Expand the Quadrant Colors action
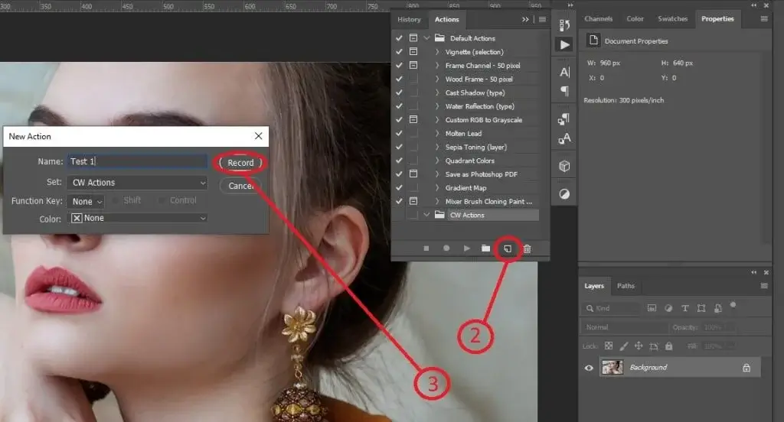 [437, 161]
